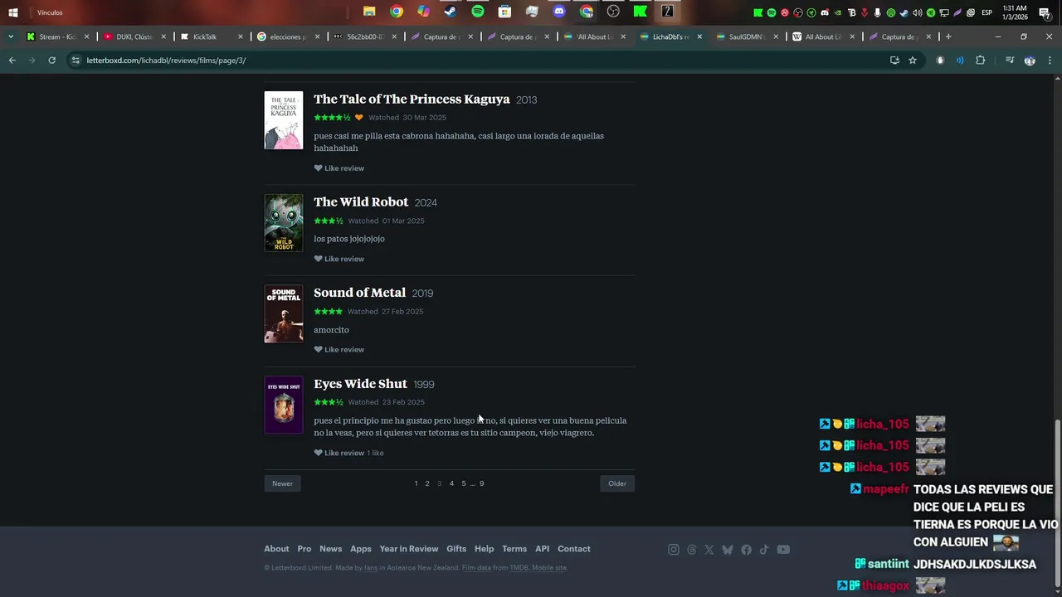The height and width of the screenshot is (597, 1062).
Task: Open site information icon in address bar
Action: pyautogui.click(x=76, y=61)
